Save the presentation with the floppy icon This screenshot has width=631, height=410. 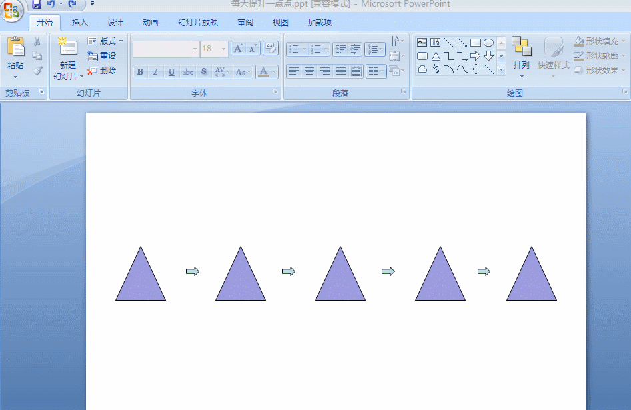click(37, 4)
